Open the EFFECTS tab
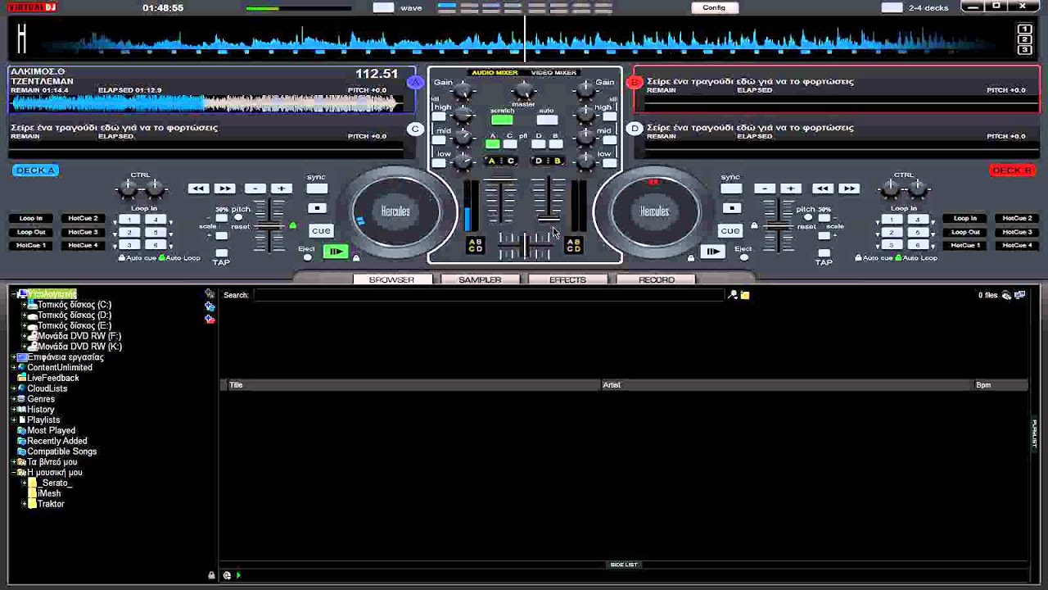Image resolution: width=1048 pixels, height=590 pixels. click(x=567, y=280)
